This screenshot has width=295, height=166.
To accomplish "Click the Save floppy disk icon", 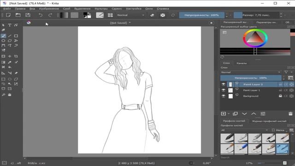I will 28,15.
